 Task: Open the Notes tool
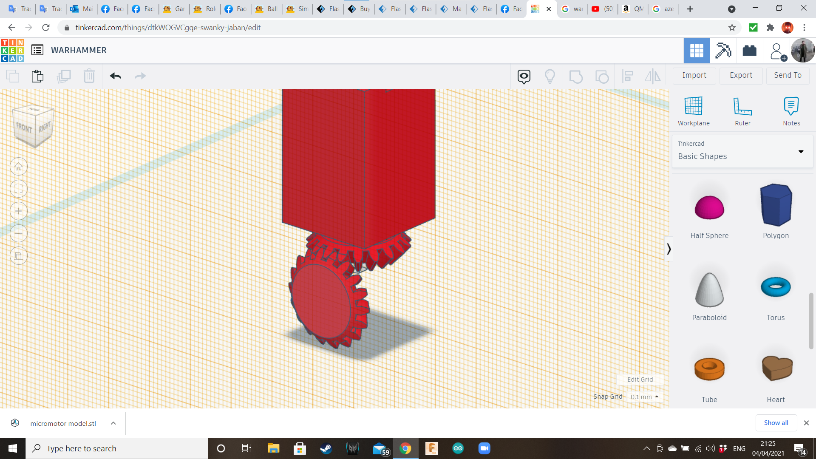[x=791, y=106]
